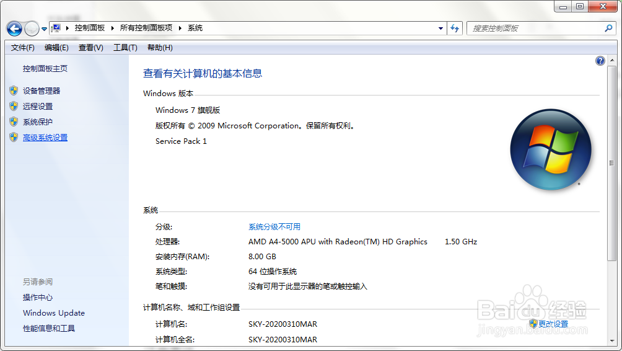The width and height of the screenshot is (622, 351).
Task: Open 远程设置 link
Action: [38, 107]
